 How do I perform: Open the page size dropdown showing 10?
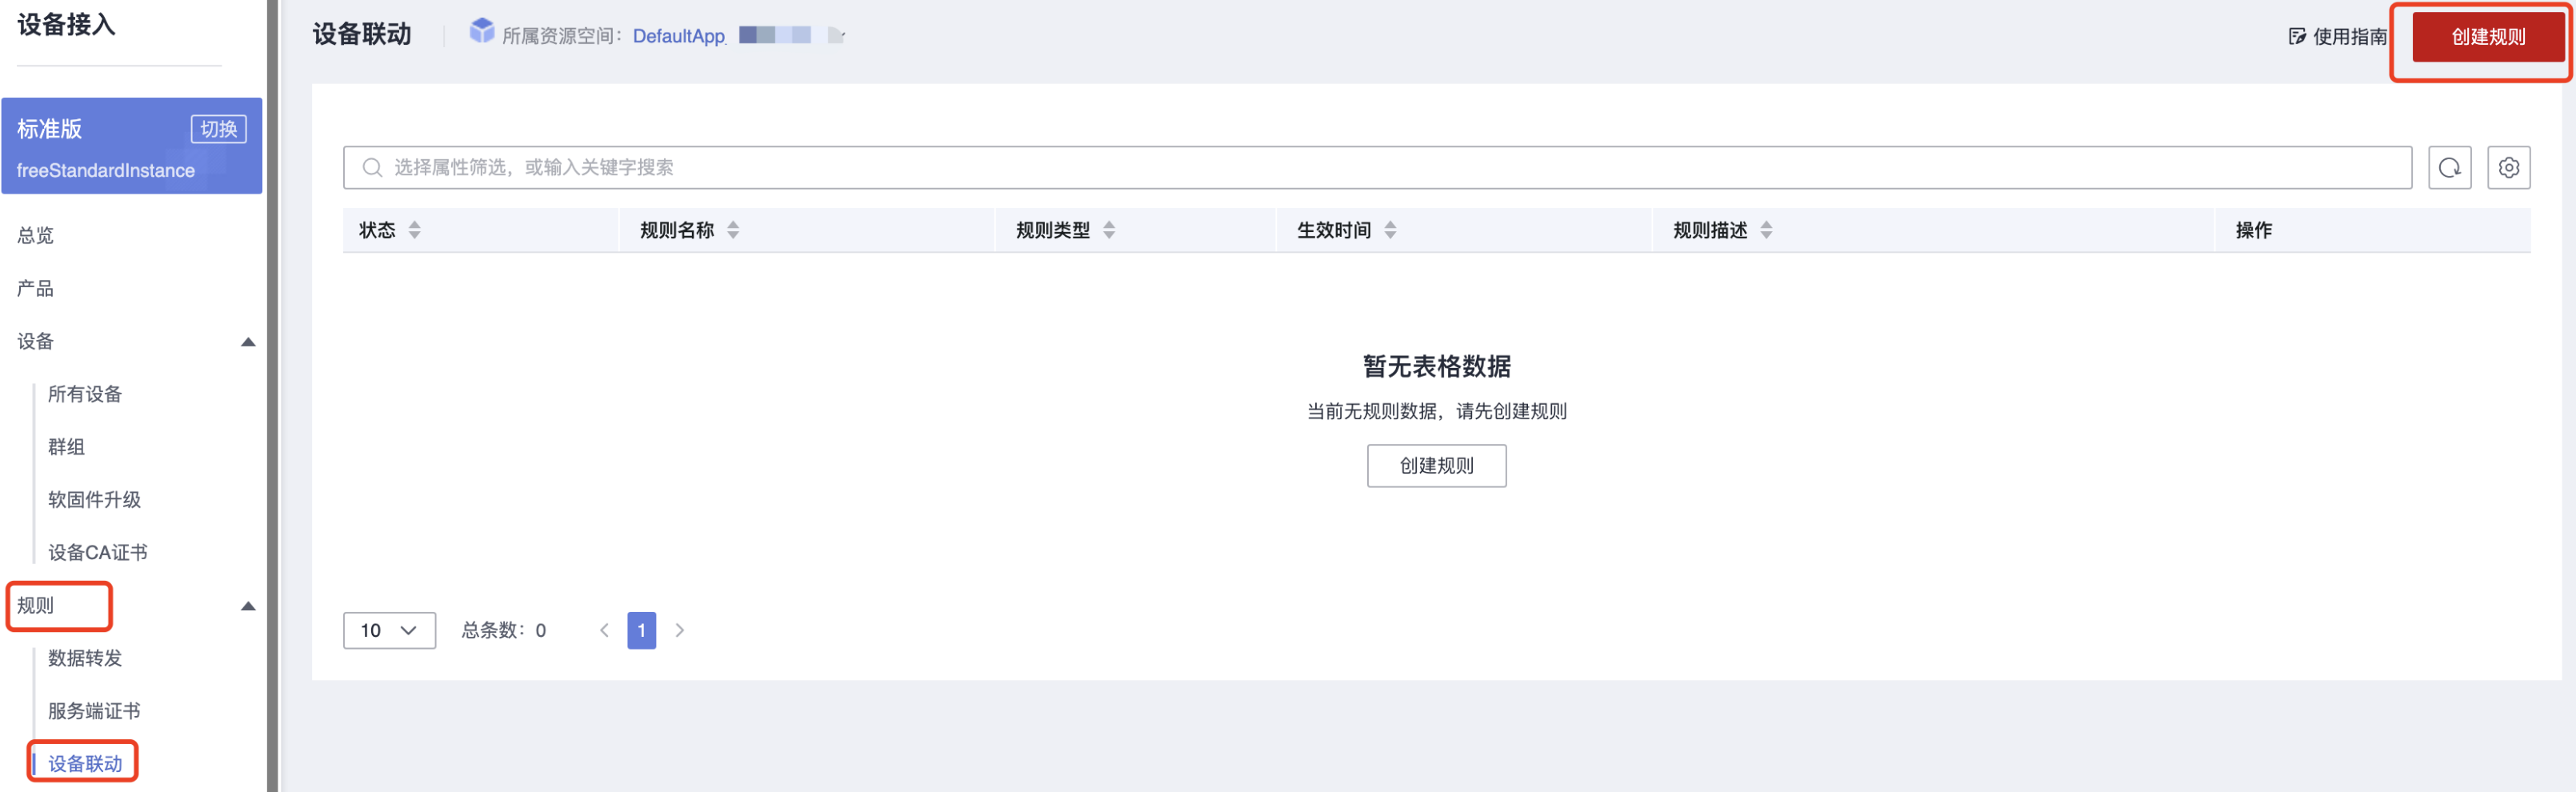[389, 631]
